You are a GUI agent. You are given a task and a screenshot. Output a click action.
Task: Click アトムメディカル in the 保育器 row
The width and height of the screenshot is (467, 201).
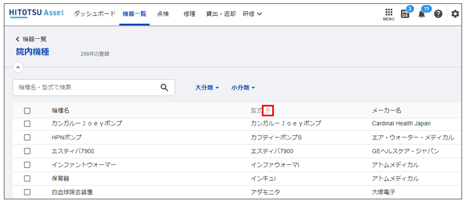(x=396, y=179)
